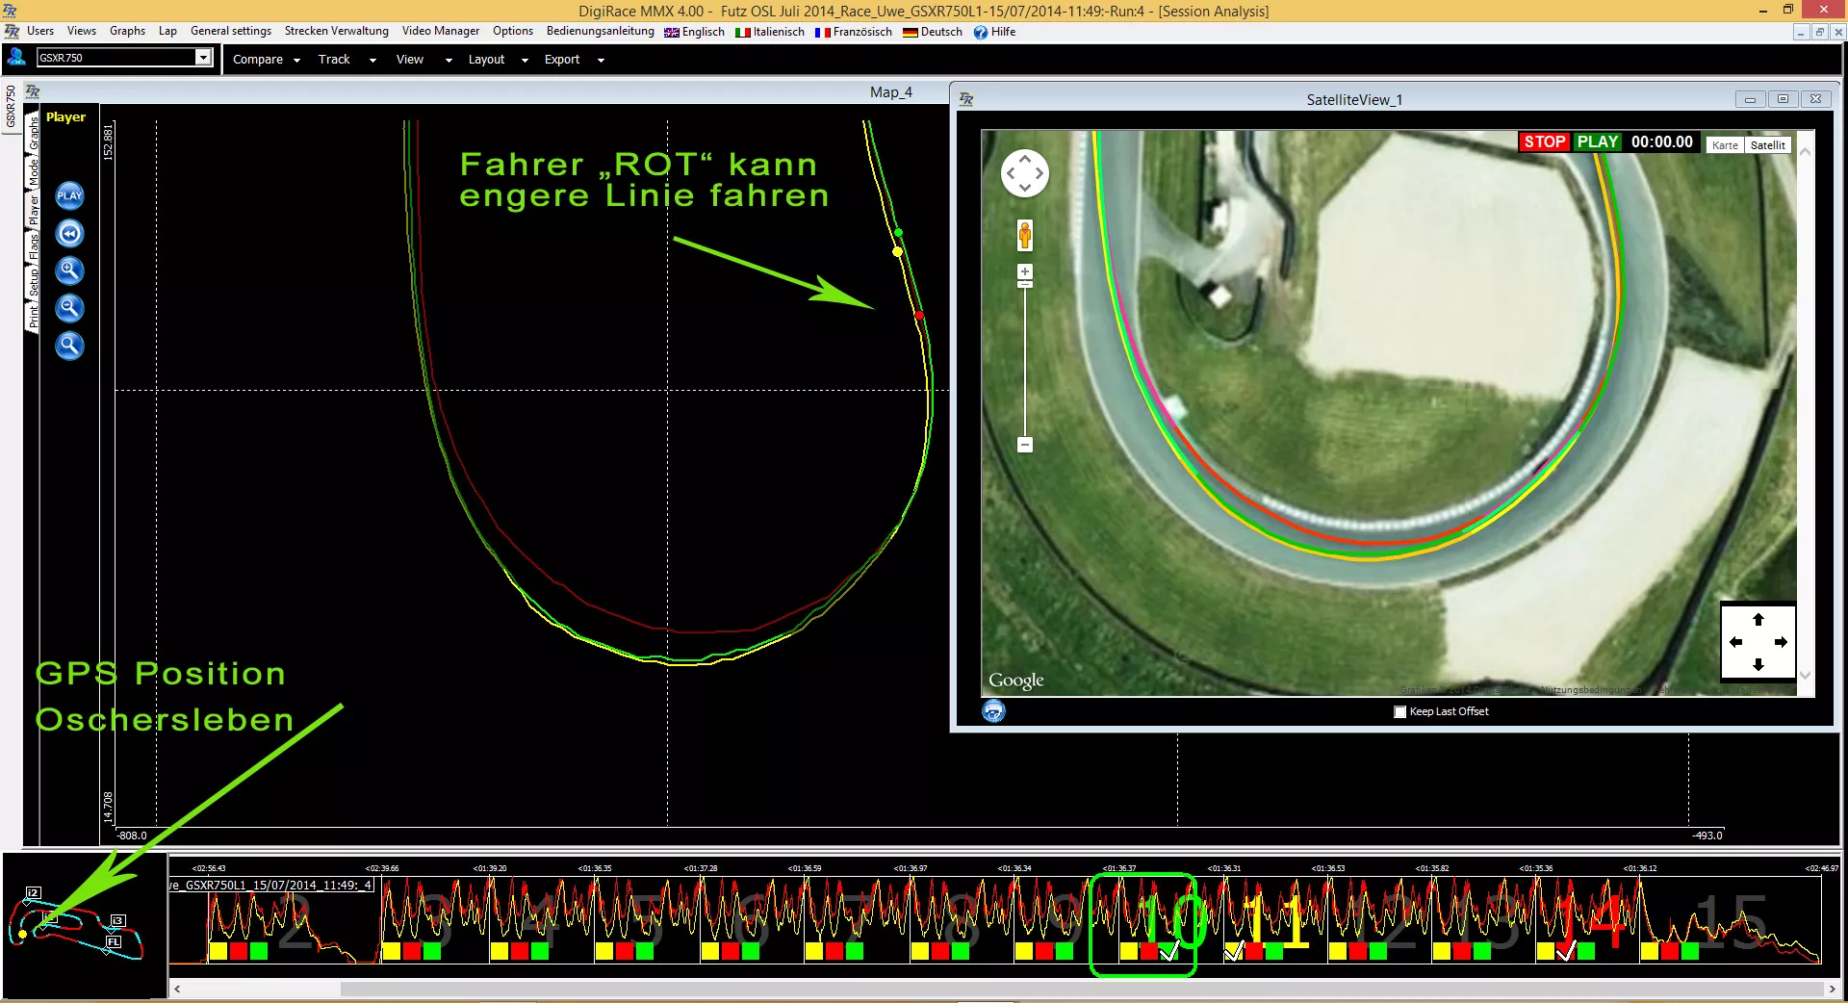Switch to the Setup side tab

point(33,280)
